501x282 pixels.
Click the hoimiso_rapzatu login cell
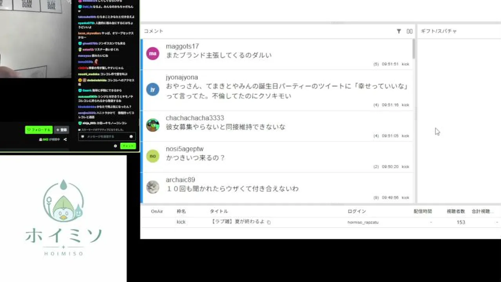pyautogui.click(x=363, y=222)
